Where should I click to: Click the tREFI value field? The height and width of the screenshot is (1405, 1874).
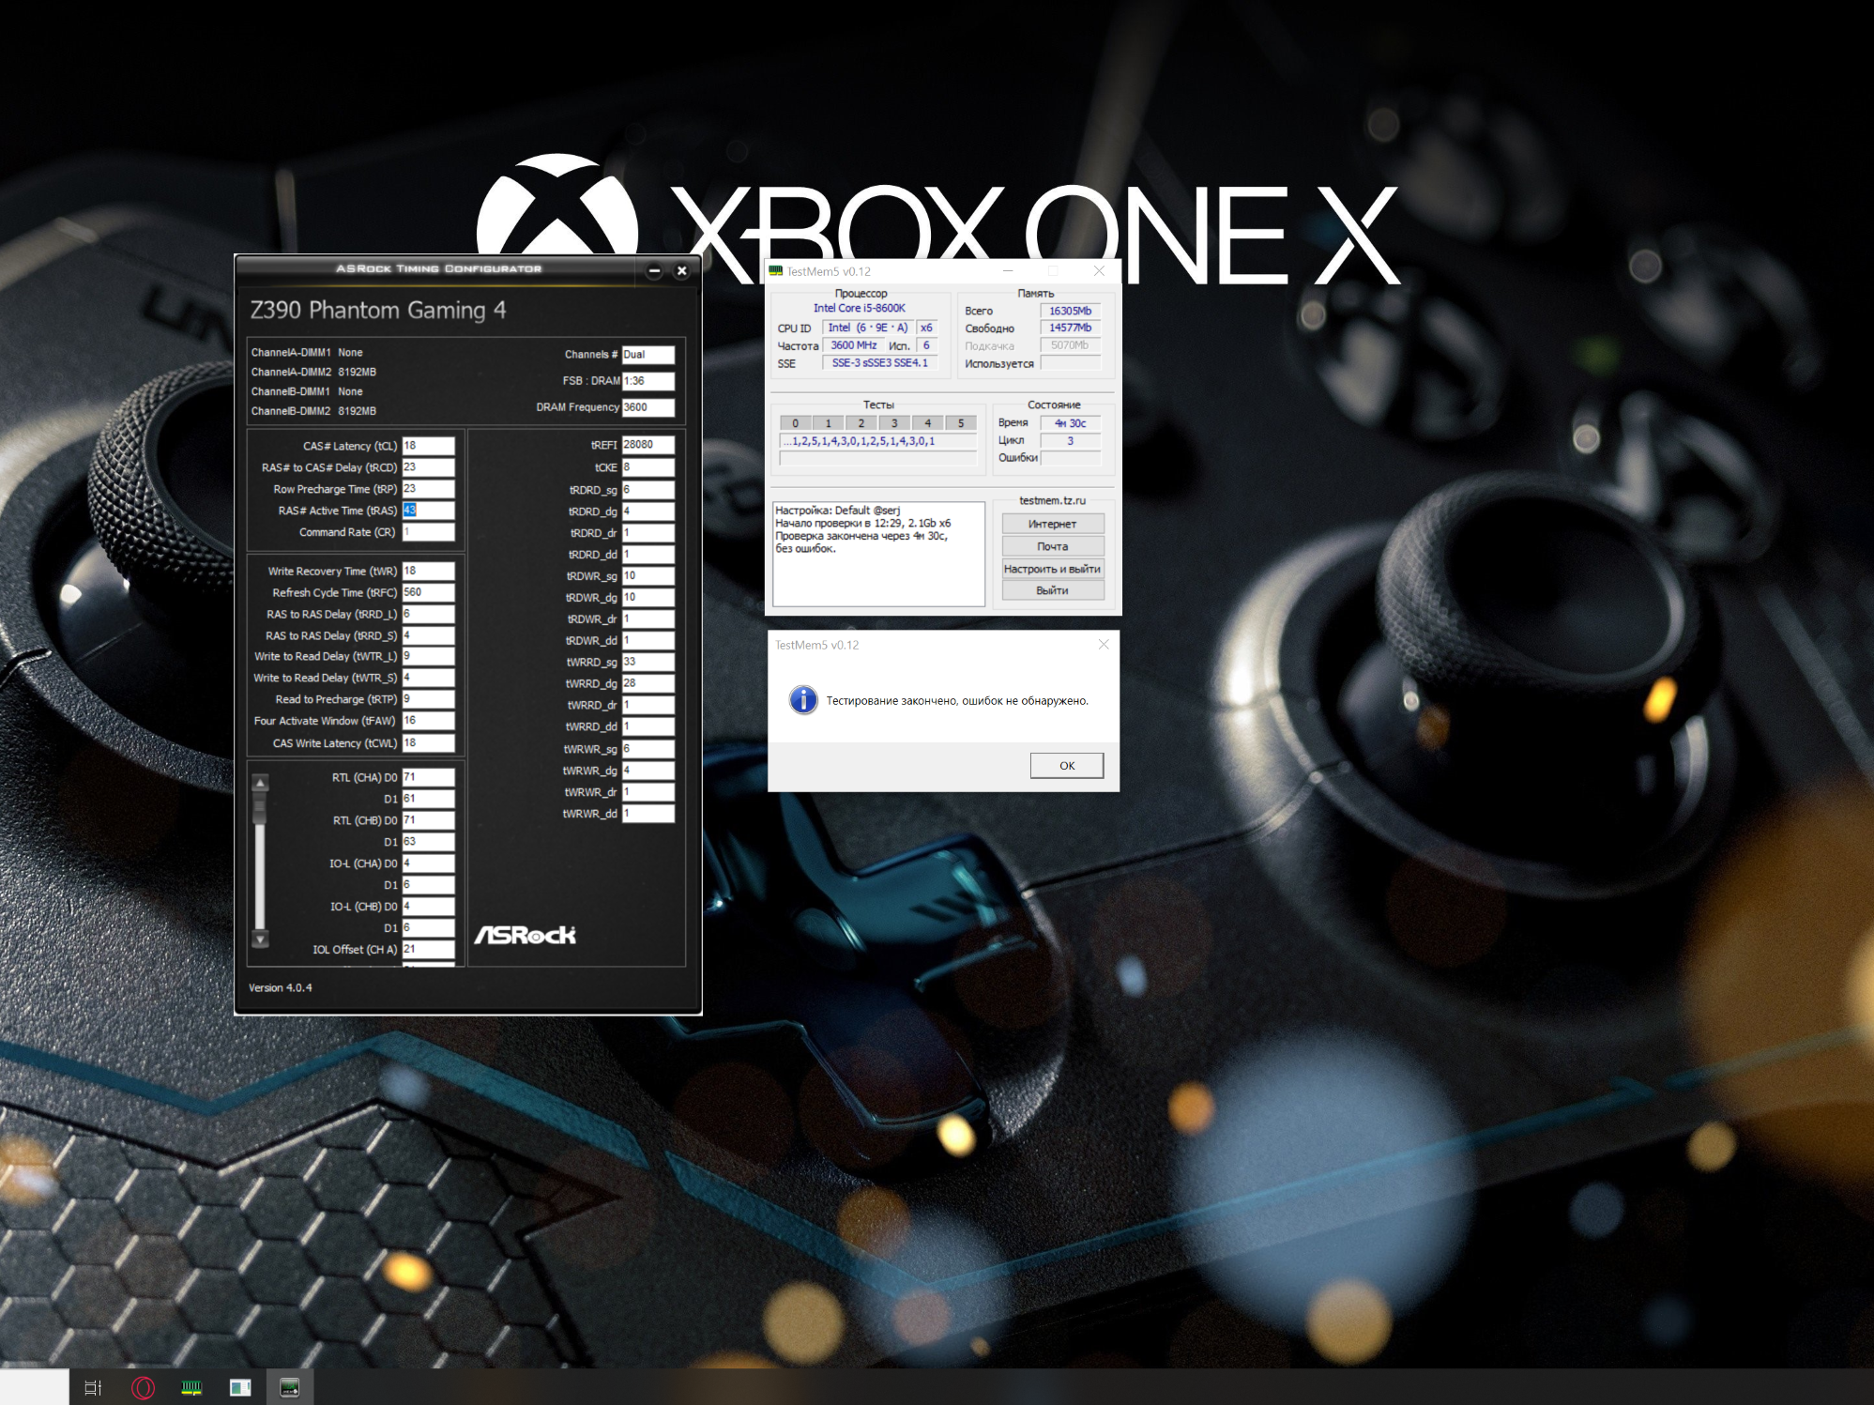click(648, 445)
